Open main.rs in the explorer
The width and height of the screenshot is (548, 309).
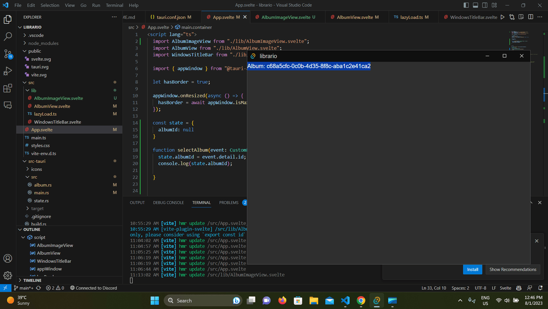pos(41,193)
